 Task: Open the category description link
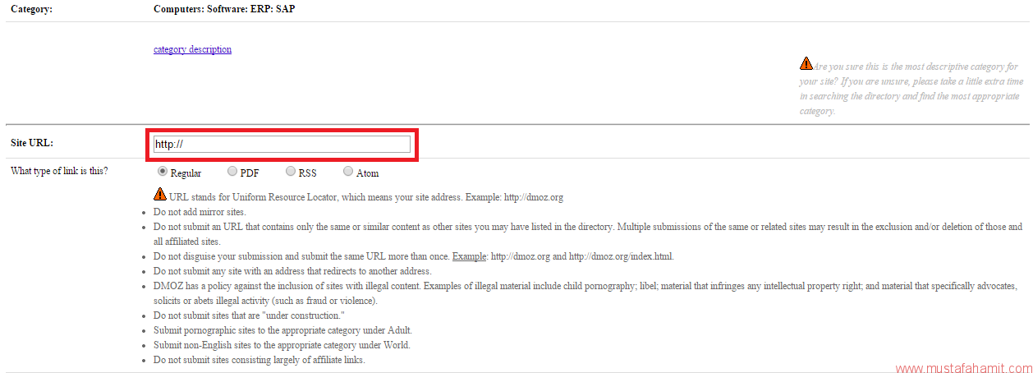192,49
